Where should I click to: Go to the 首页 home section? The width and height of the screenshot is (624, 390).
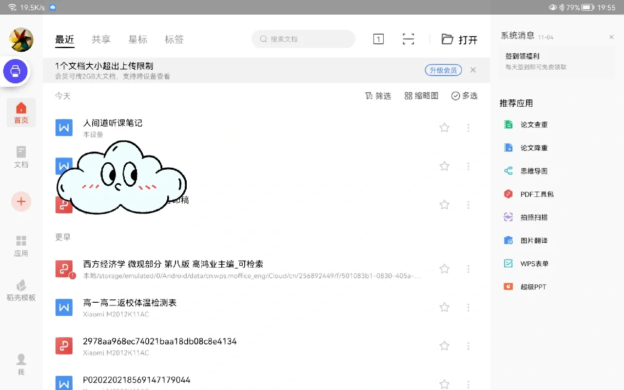pos(21,113)
